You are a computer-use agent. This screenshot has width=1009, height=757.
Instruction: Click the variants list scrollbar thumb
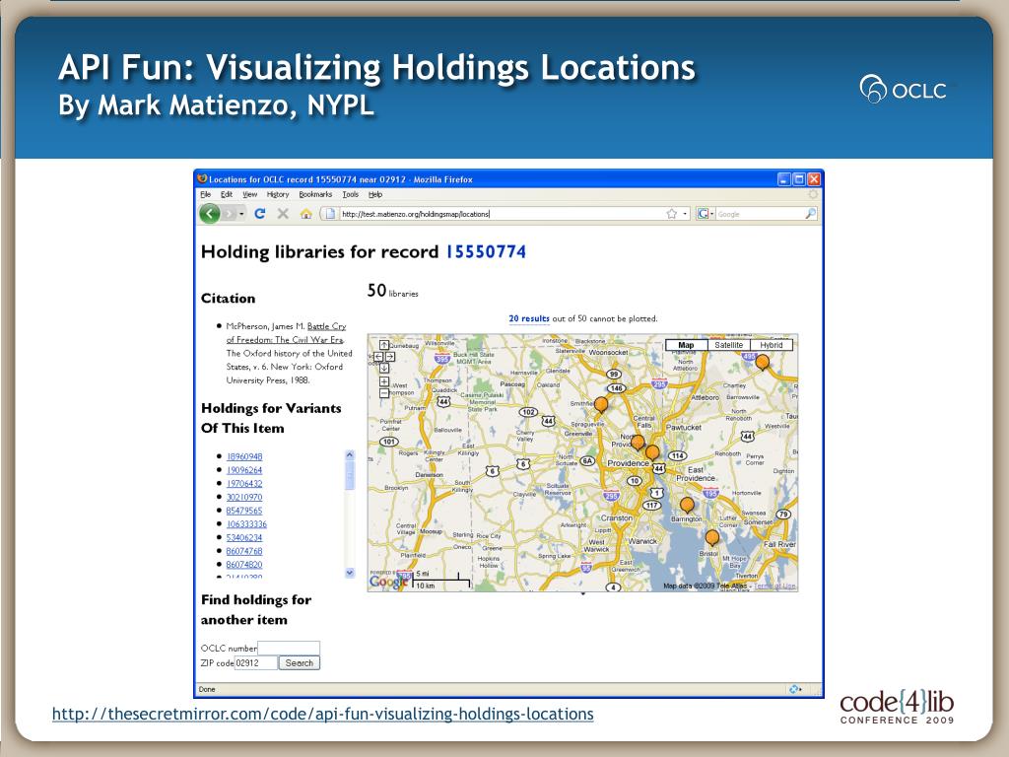(x=350, y=475)
